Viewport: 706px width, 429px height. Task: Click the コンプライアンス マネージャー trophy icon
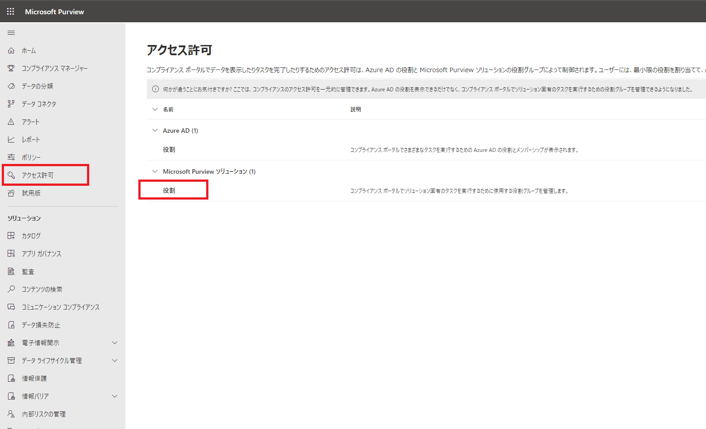pyautogui.click(x=11, y=69)
